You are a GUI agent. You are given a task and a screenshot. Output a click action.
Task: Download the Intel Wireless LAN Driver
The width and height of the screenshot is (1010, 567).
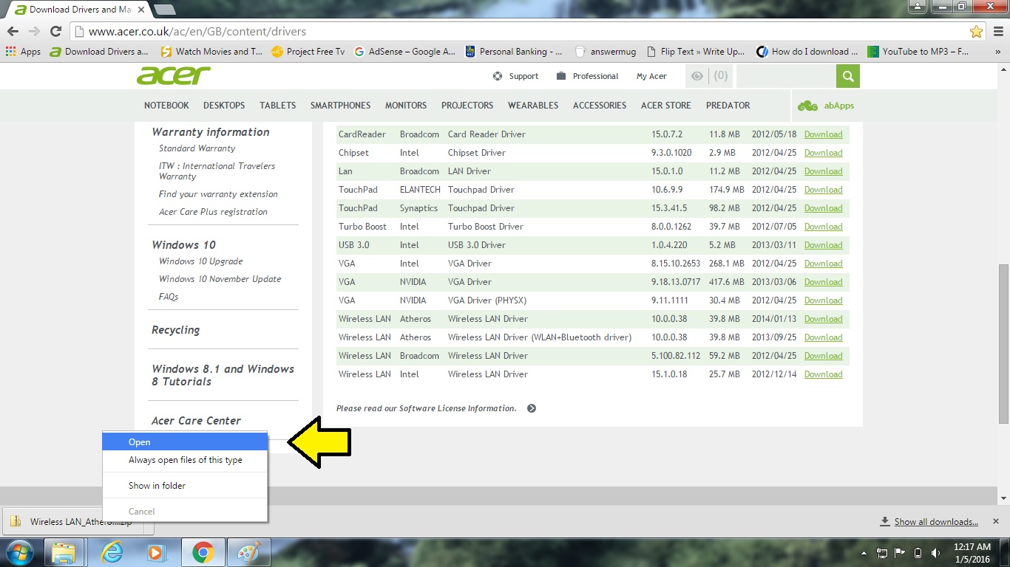[823, 374]
